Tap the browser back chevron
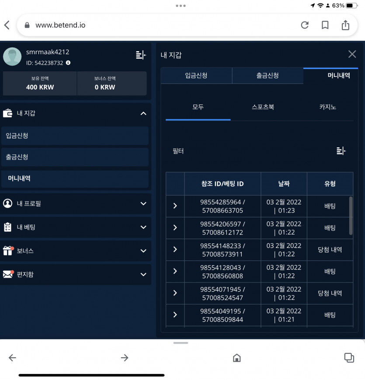 [x=7, y=25]
